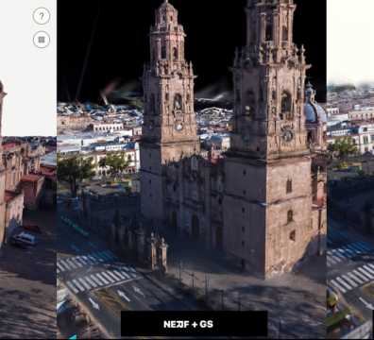Click the cathedral's central arched entrance door

point(195,227)
